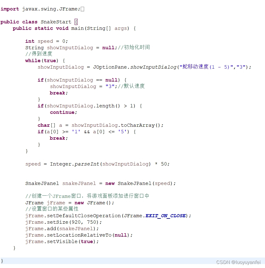Click the '//设置窗口的某些属性' comment
265x268 pixels.
click(52, 209)
